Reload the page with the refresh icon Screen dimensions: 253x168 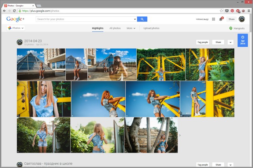coord(14,11)
